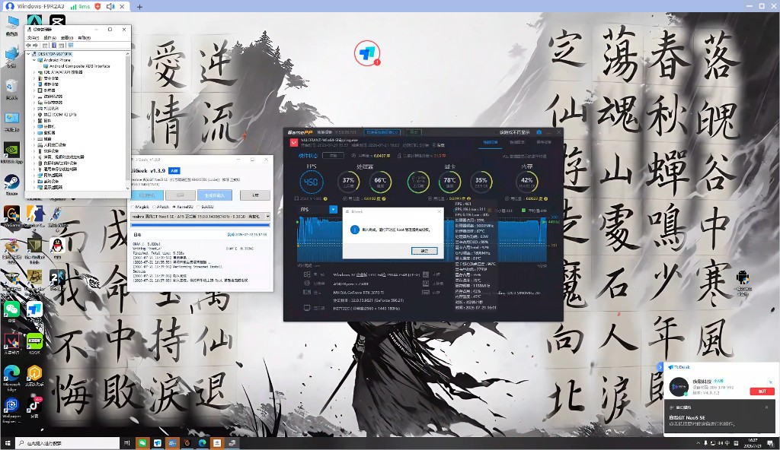Click the red button in ToDesk notification
This screenshot has width=780, height=450.
coord(762,391)
